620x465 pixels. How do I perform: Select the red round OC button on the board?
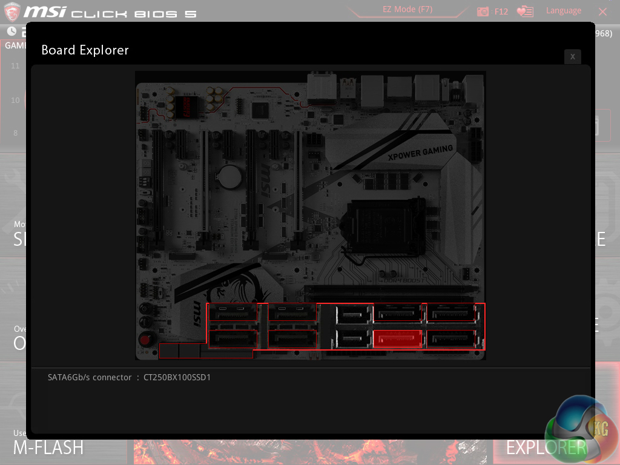[x=145, y=340]
